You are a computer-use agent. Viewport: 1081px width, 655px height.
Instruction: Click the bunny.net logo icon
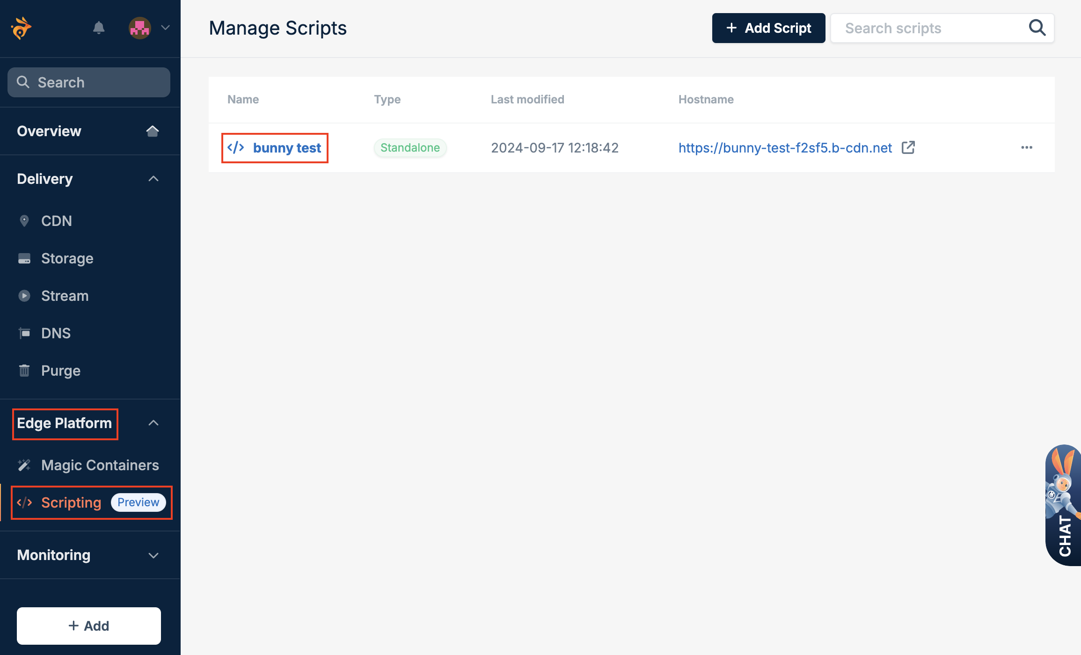pos(21,28)
